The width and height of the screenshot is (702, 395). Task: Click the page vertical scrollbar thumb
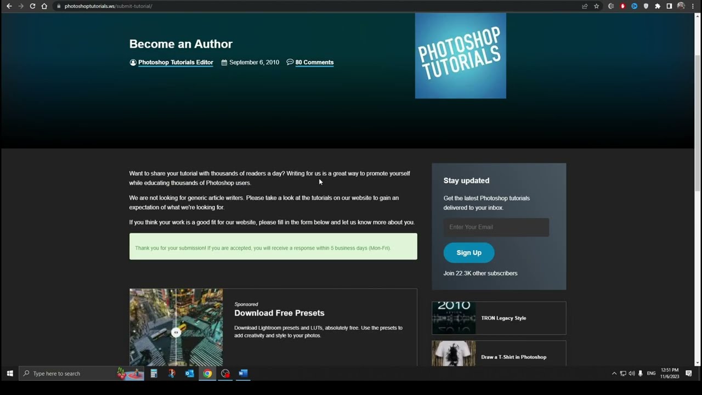click(698, 122)
